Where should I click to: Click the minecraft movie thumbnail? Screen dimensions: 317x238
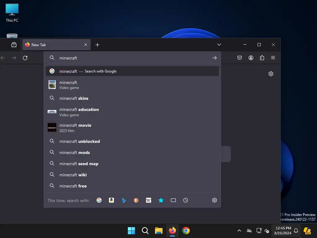click(52, 127)
